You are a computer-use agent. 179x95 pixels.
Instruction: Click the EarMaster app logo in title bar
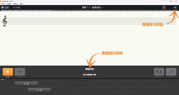tap(1, 1)
